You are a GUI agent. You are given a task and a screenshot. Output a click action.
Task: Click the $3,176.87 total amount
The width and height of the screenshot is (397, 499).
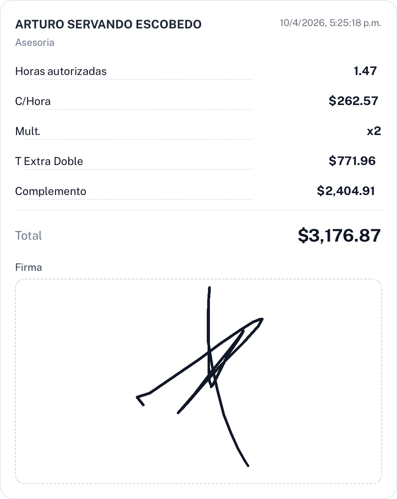click(x=339, y=235)
